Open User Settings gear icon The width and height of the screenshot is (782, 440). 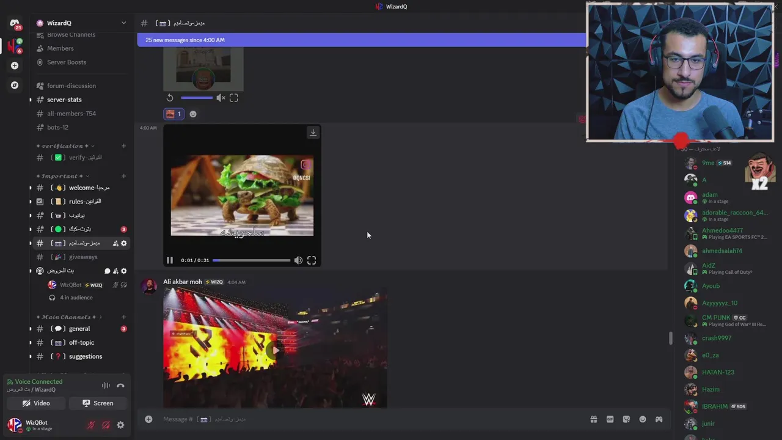(x=120, y=425)
